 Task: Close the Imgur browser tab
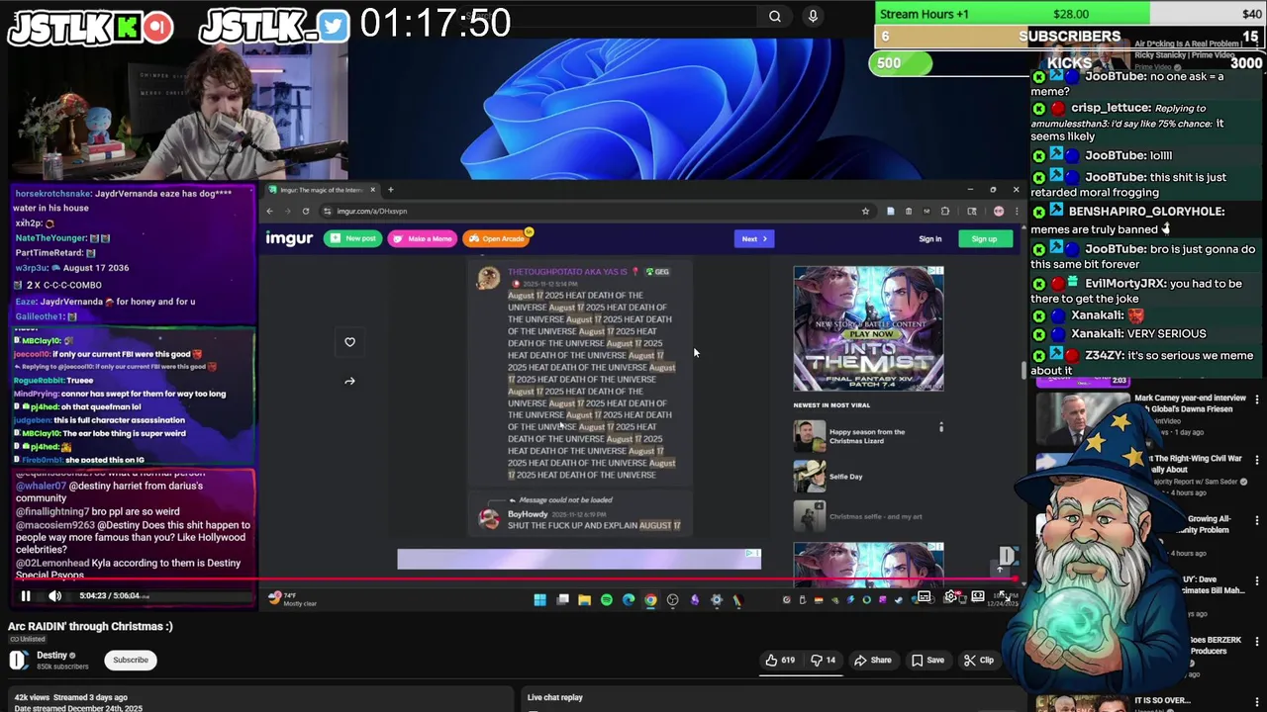pyautogui.click(x=372, y=190)
